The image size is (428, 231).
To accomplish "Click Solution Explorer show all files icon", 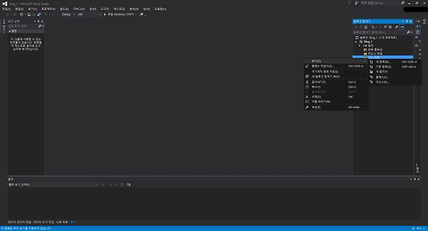I will click(390, 27).
